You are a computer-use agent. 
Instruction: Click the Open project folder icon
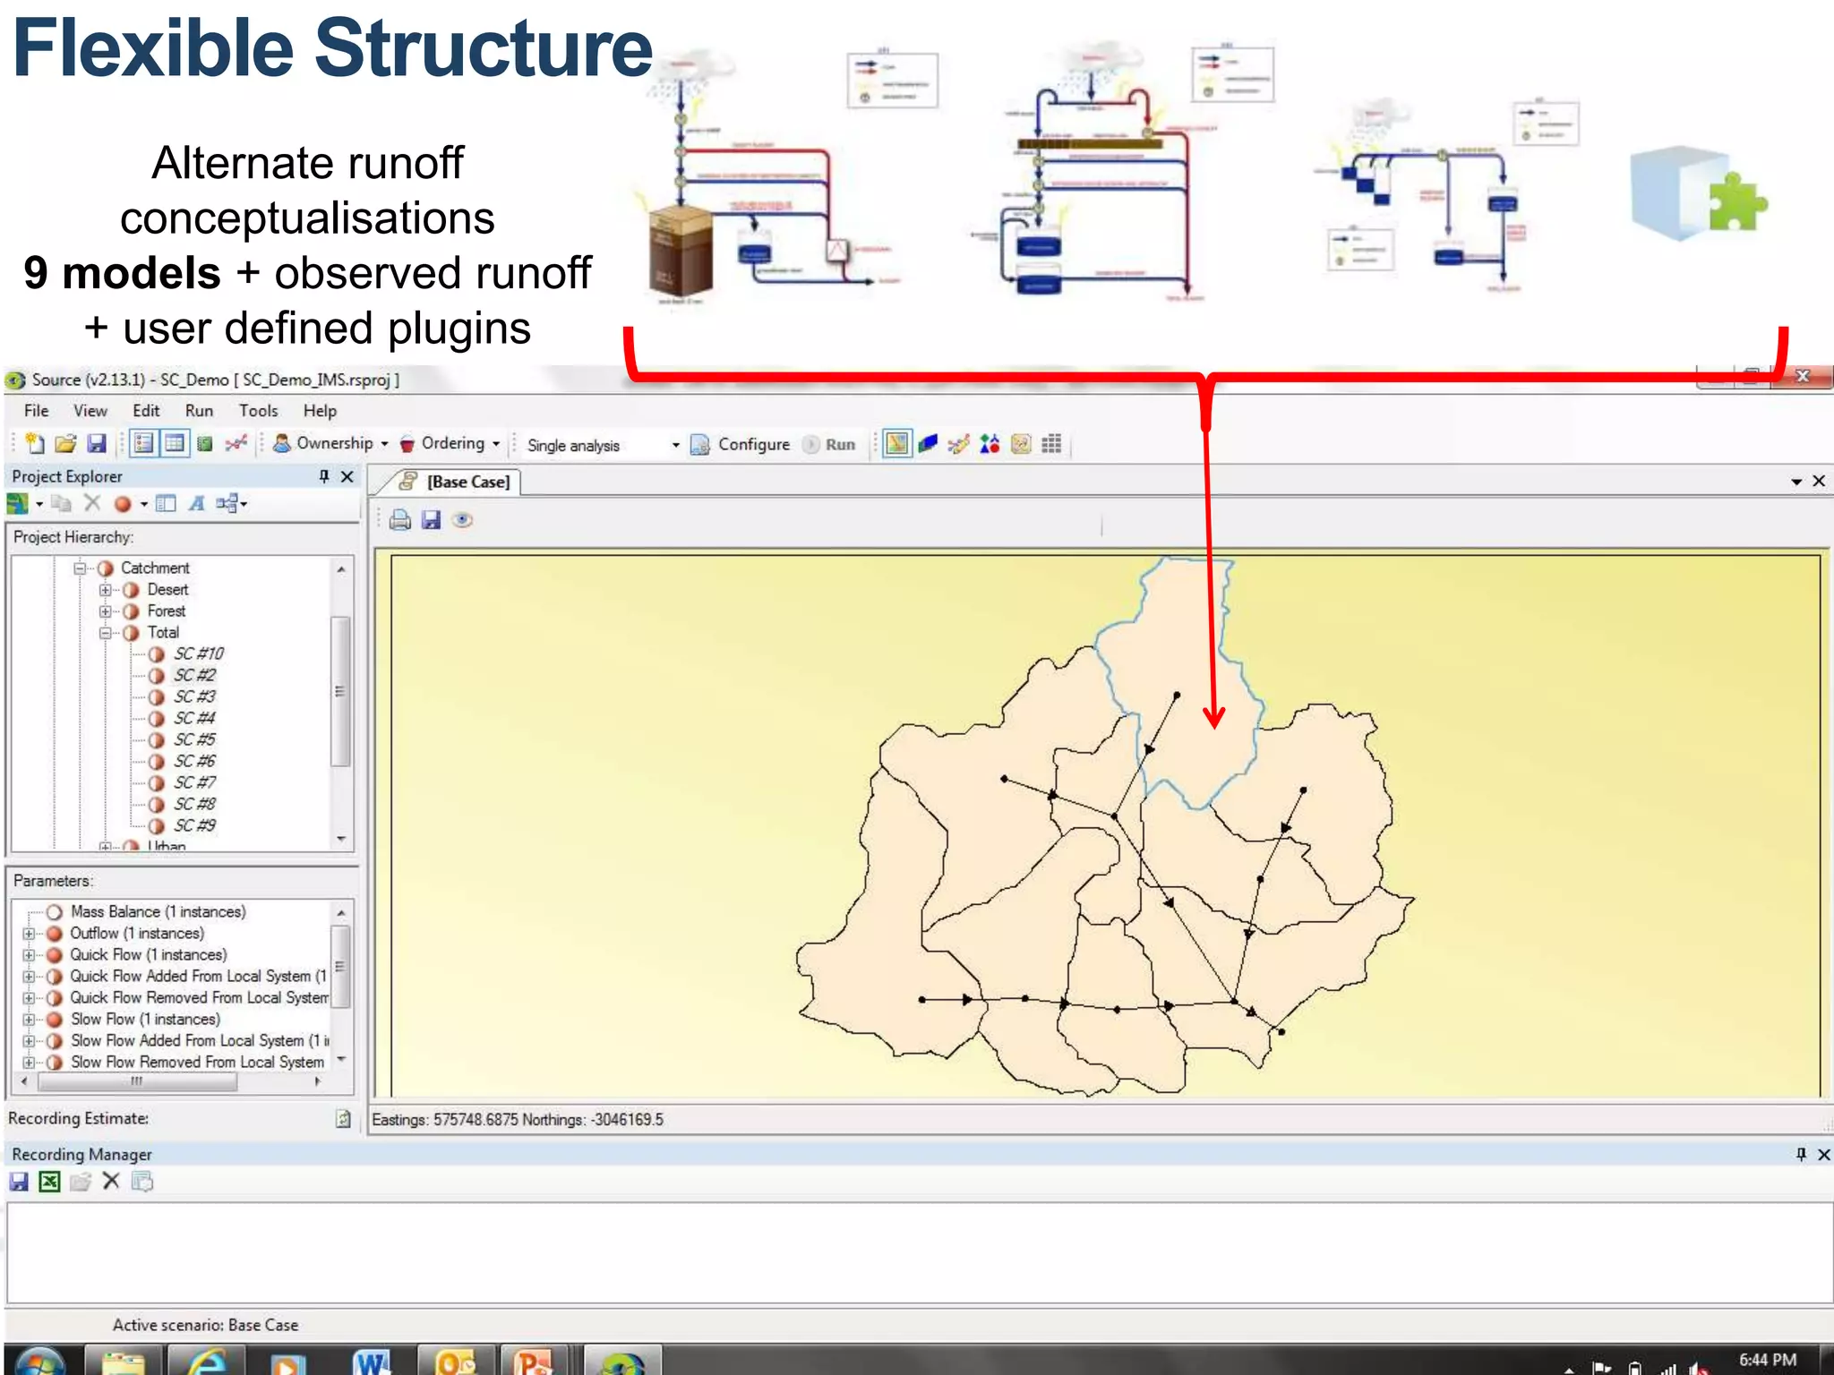(x=65, y=443)
